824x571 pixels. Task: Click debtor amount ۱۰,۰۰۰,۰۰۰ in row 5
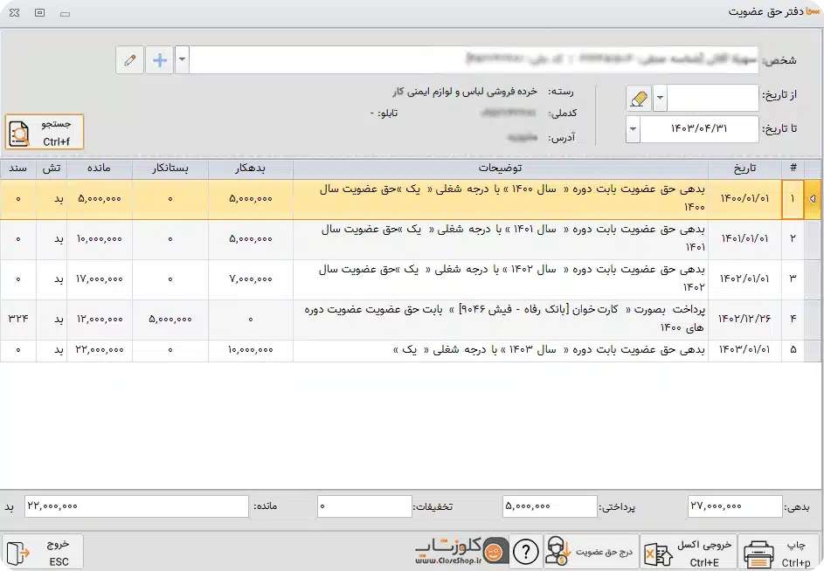250,350
